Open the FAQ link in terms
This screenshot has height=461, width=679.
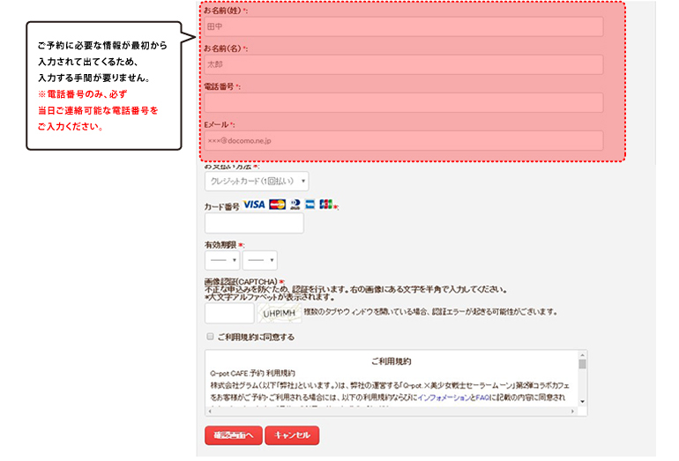pos(483,398)
